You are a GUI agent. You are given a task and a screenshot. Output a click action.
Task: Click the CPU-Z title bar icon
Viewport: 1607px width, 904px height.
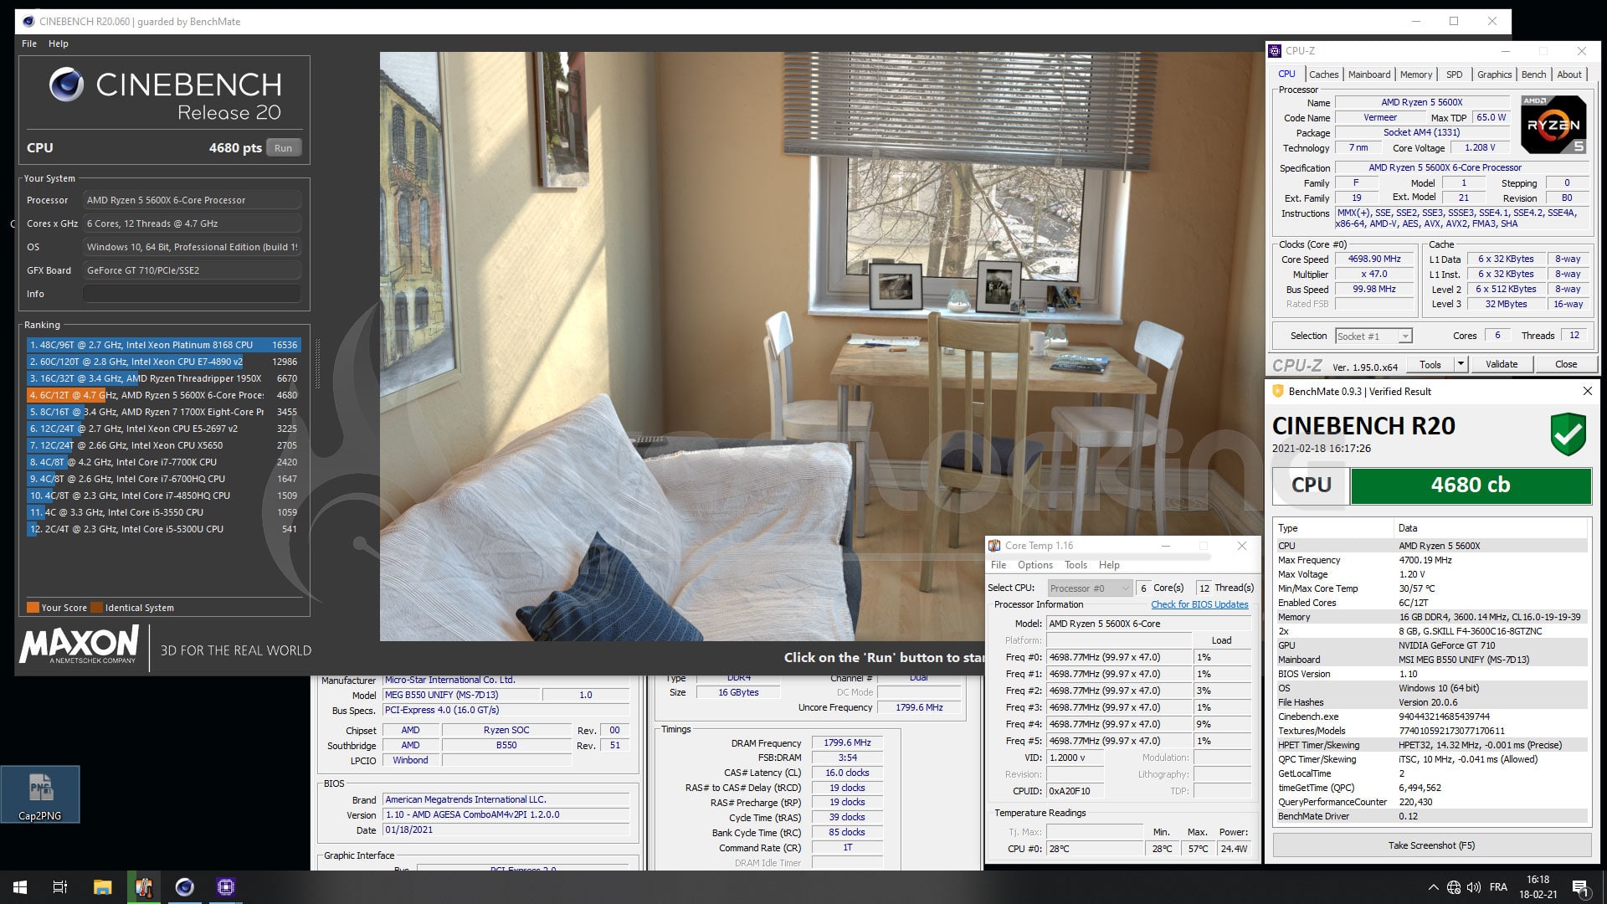tap(1275, 51)
